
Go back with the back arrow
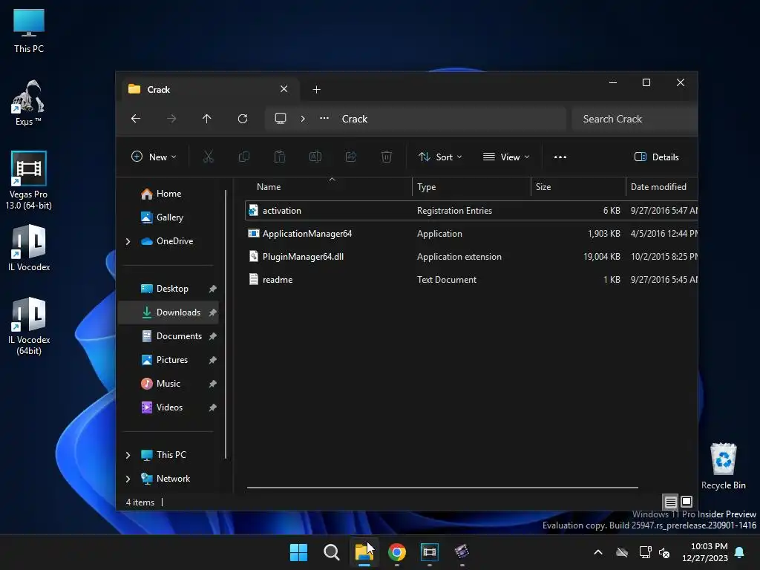[x=136, y=119]
